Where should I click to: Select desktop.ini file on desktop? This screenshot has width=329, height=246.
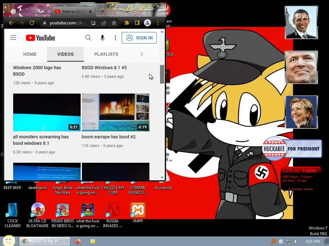[x=38, y=186]
